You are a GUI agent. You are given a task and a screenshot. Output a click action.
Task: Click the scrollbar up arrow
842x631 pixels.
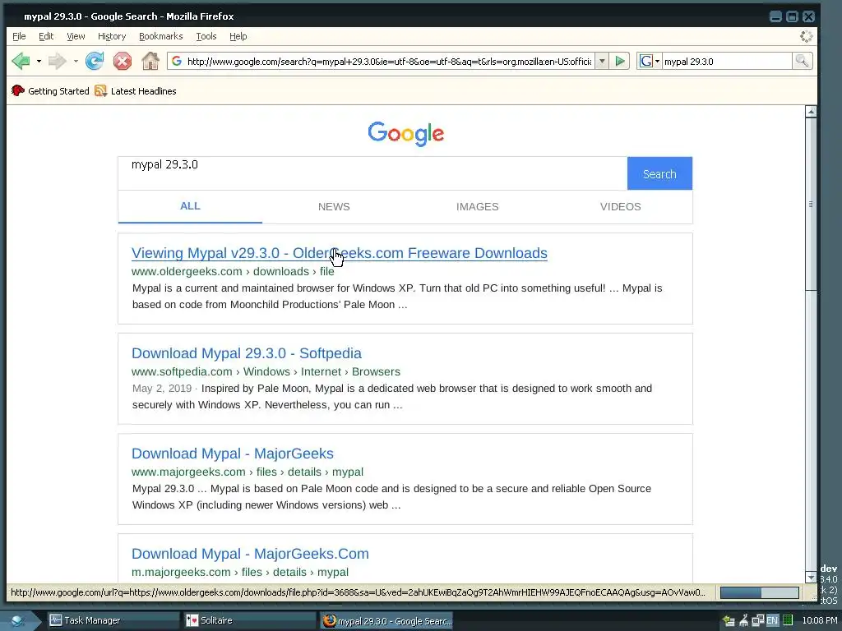click(x=811, y=112)
